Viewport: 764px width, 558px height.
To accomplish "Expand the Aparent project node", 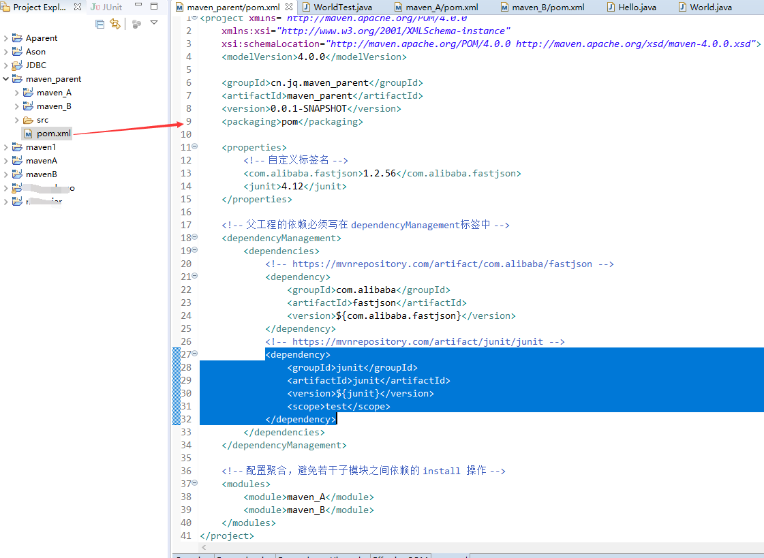I will [x=6, y=38].
